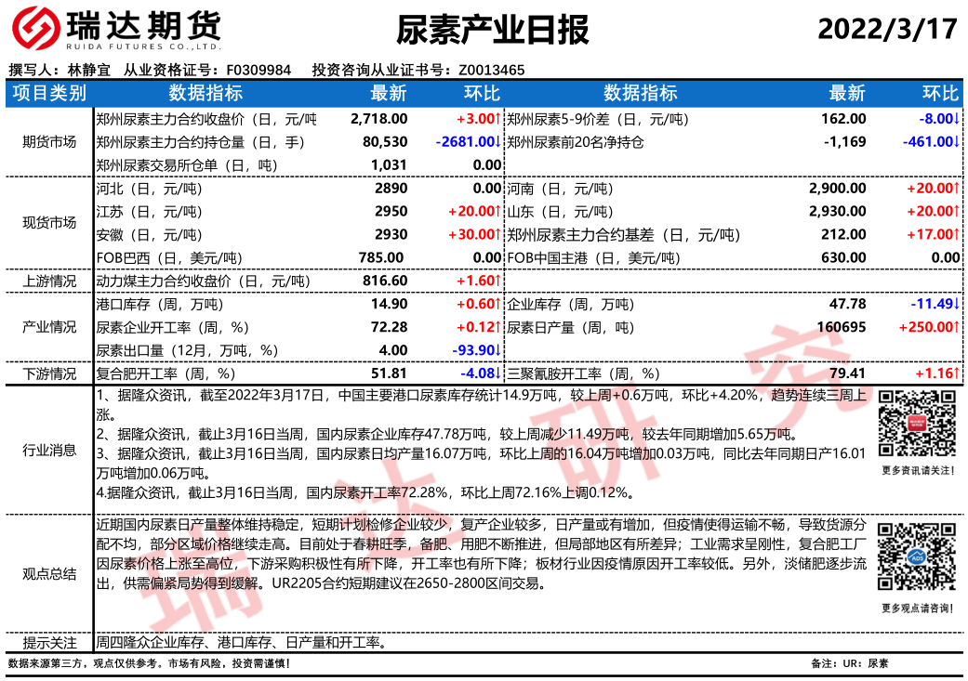Click the report date 2022/3/17

[x=887, y=29]
